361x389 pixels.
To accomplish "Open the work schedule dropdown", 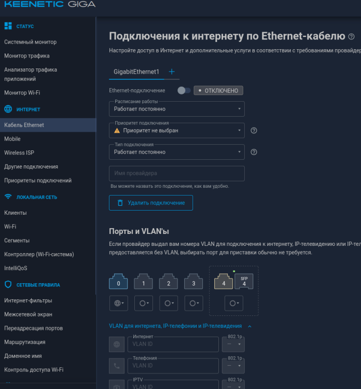I will (x=177, y=109).
